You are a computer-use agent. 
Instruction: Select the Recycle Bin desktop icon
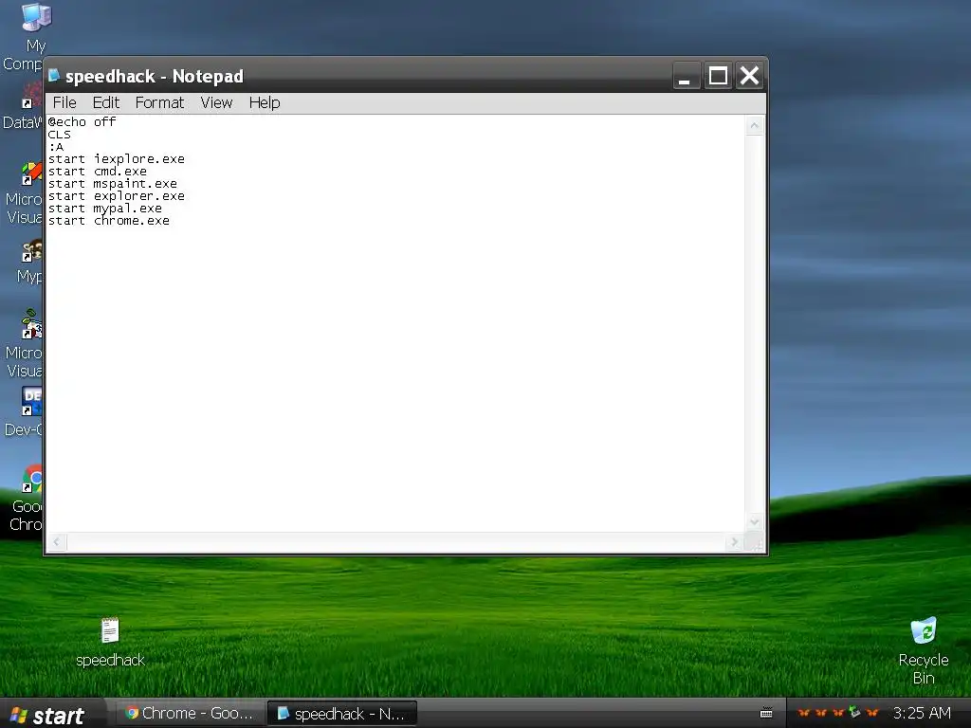point(924,650)
